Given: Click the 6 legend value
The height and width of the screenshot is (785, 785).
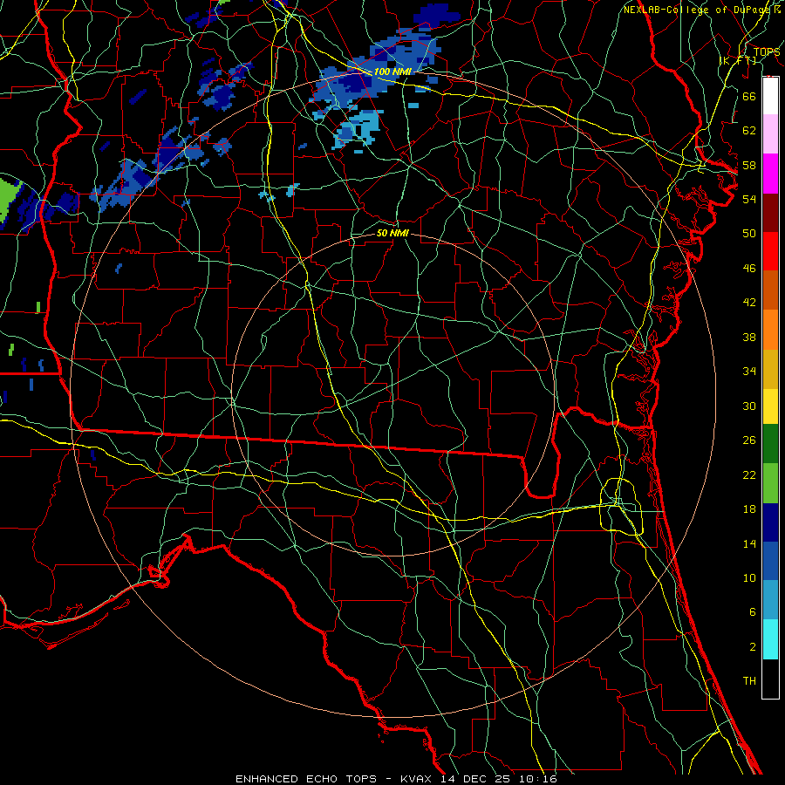Looking at the screenshot, I should [752, 612].
